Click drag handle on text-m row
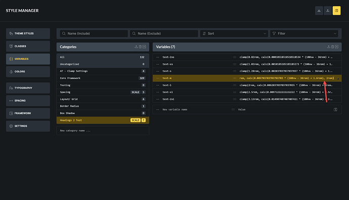 (234, 78)
